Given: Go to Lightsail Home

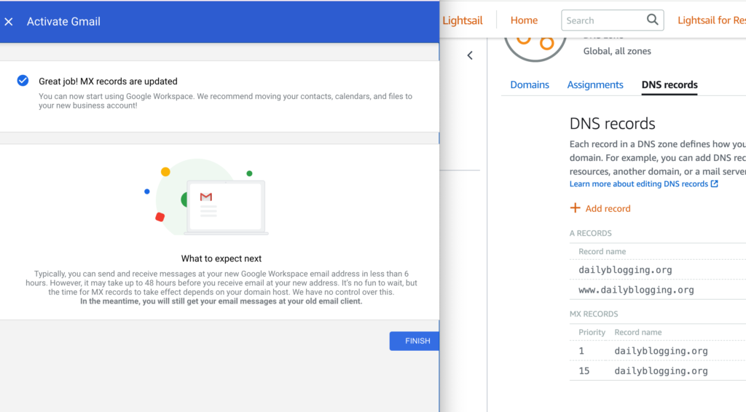Looking at the screenshot, I should tap(524, 20).
